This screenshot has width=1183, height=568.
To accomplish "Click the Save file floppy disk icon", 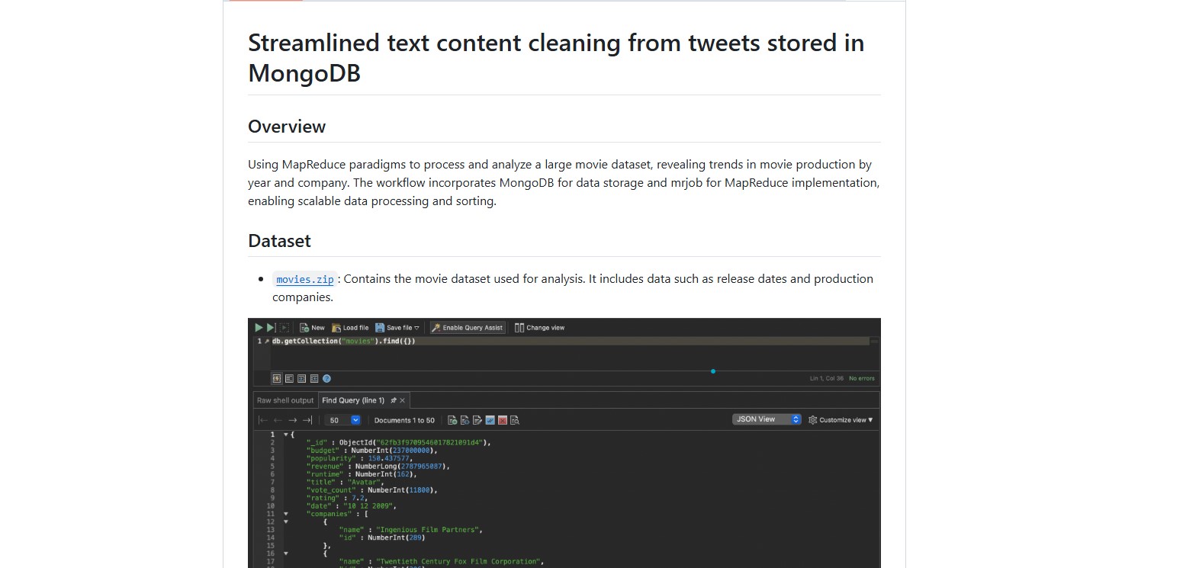I will coord(380,328).
